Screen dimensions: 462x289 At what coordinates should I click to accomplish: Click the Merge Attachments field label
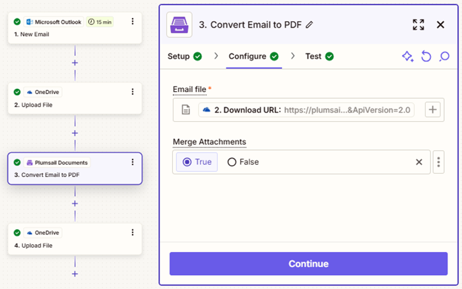[x=209, y=142]
